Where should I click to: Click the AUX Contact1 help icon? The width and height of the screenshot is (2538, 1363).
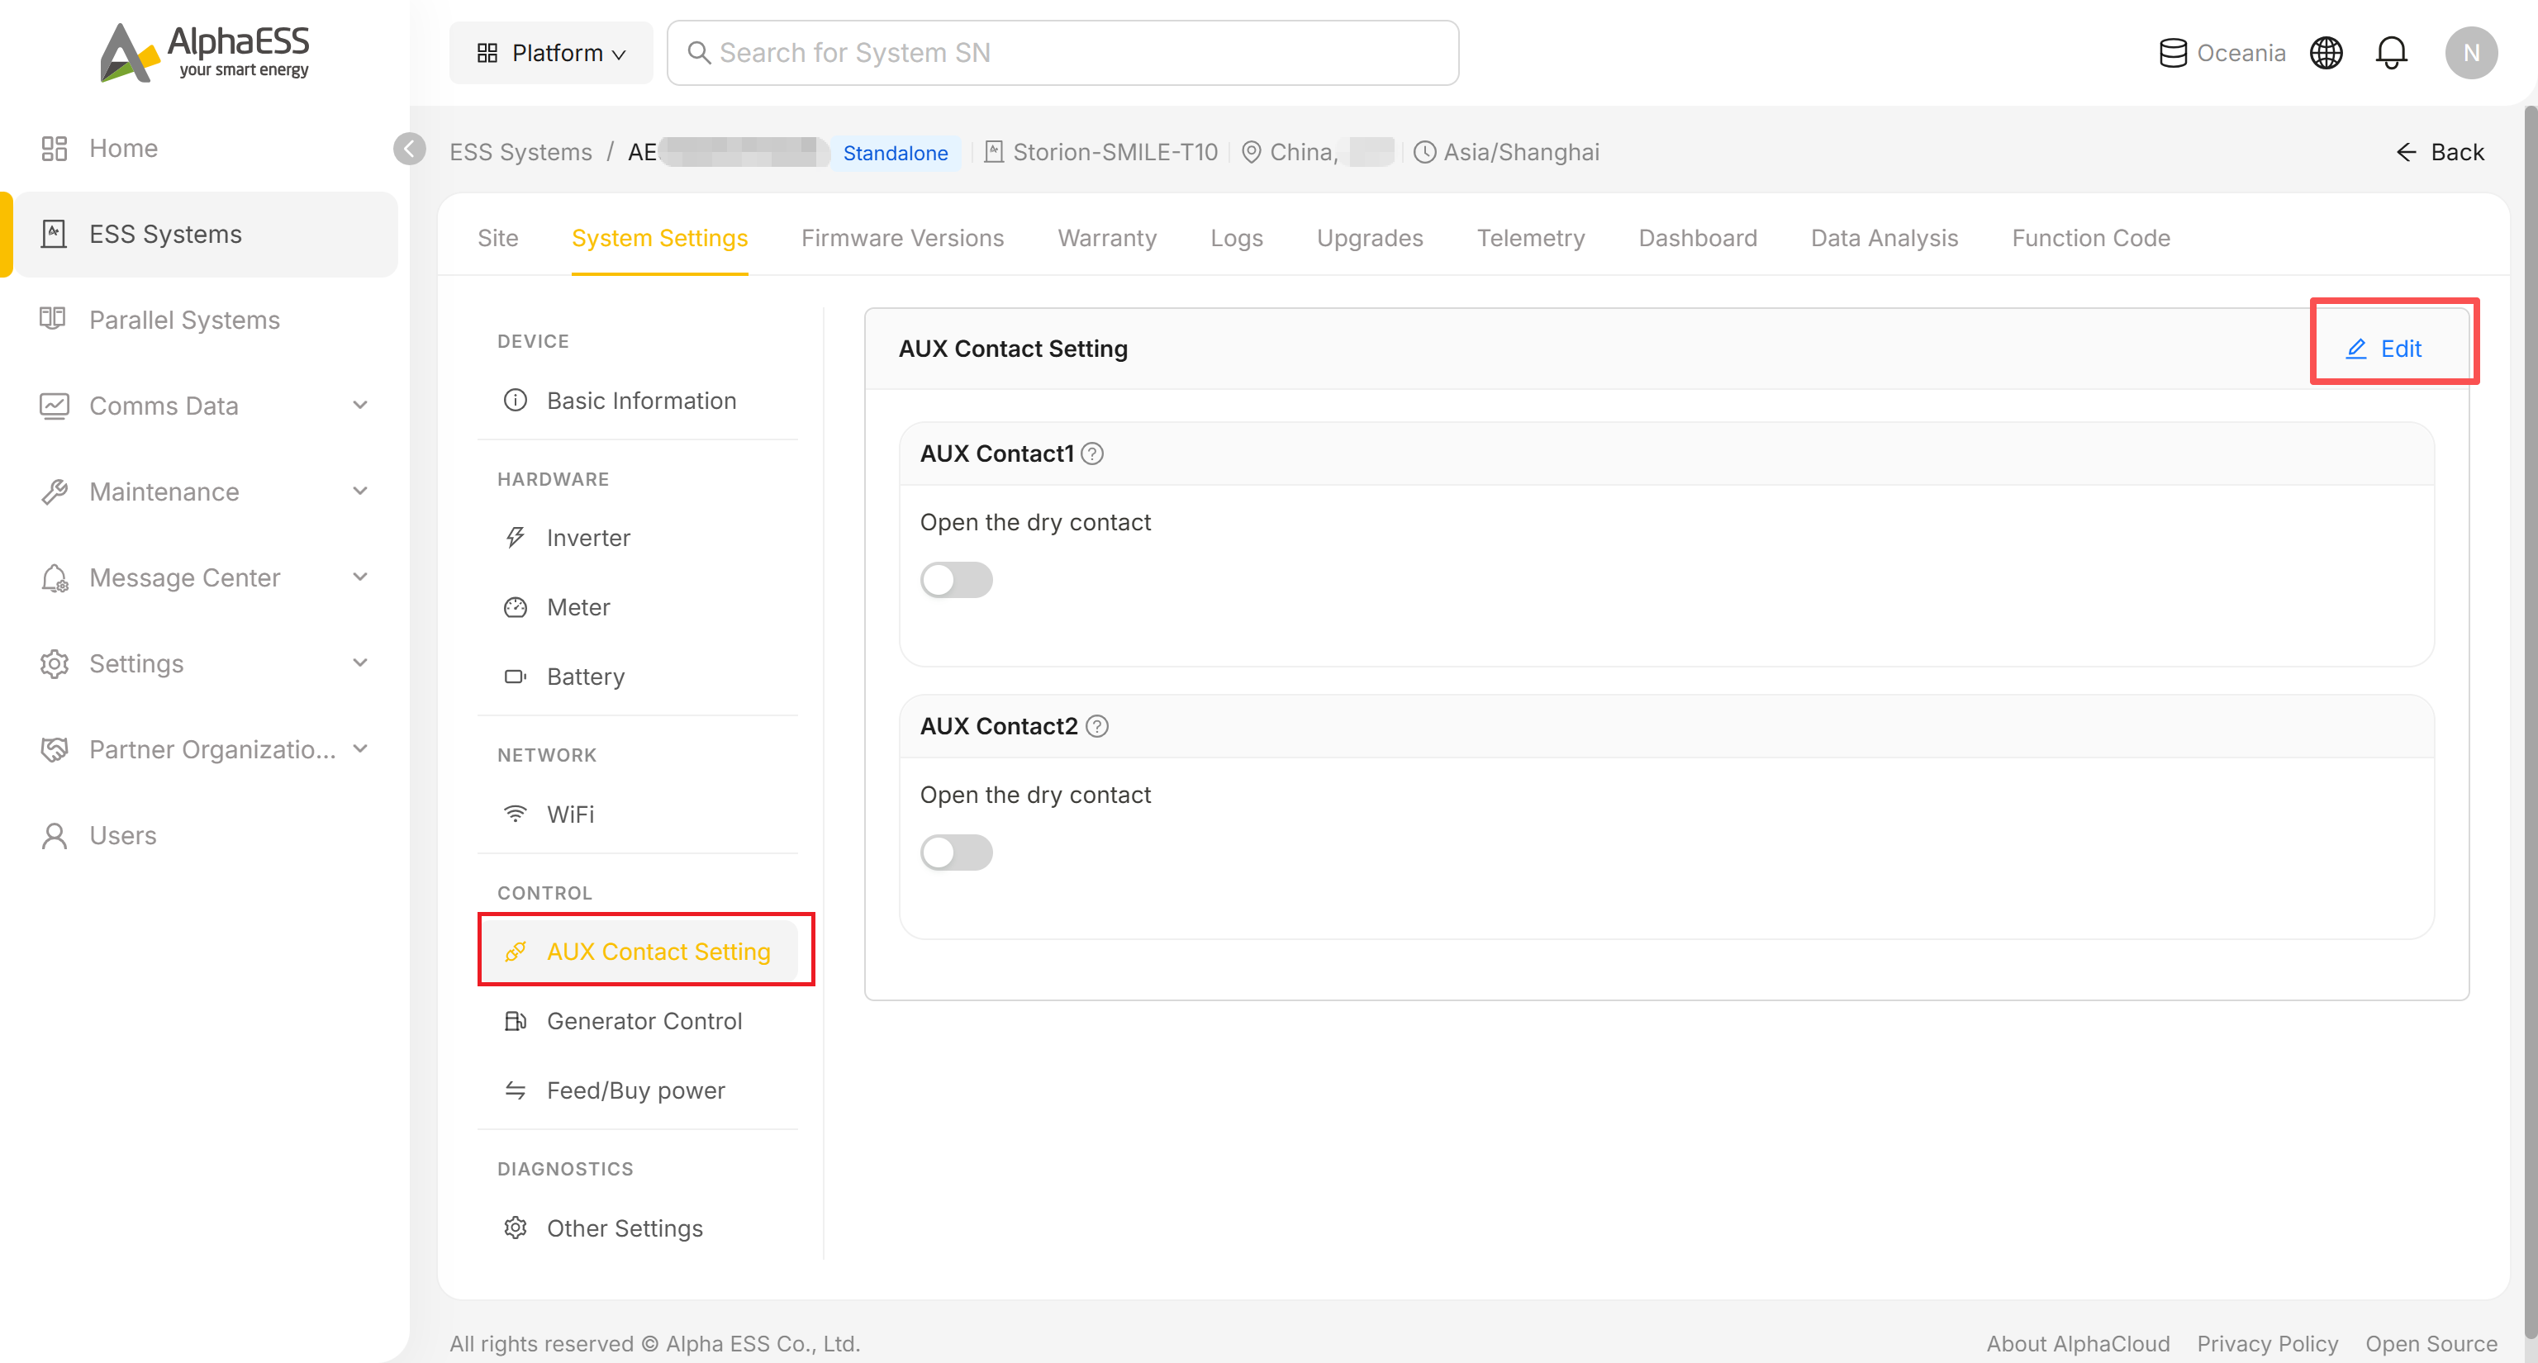click(x=1091, y=453)
